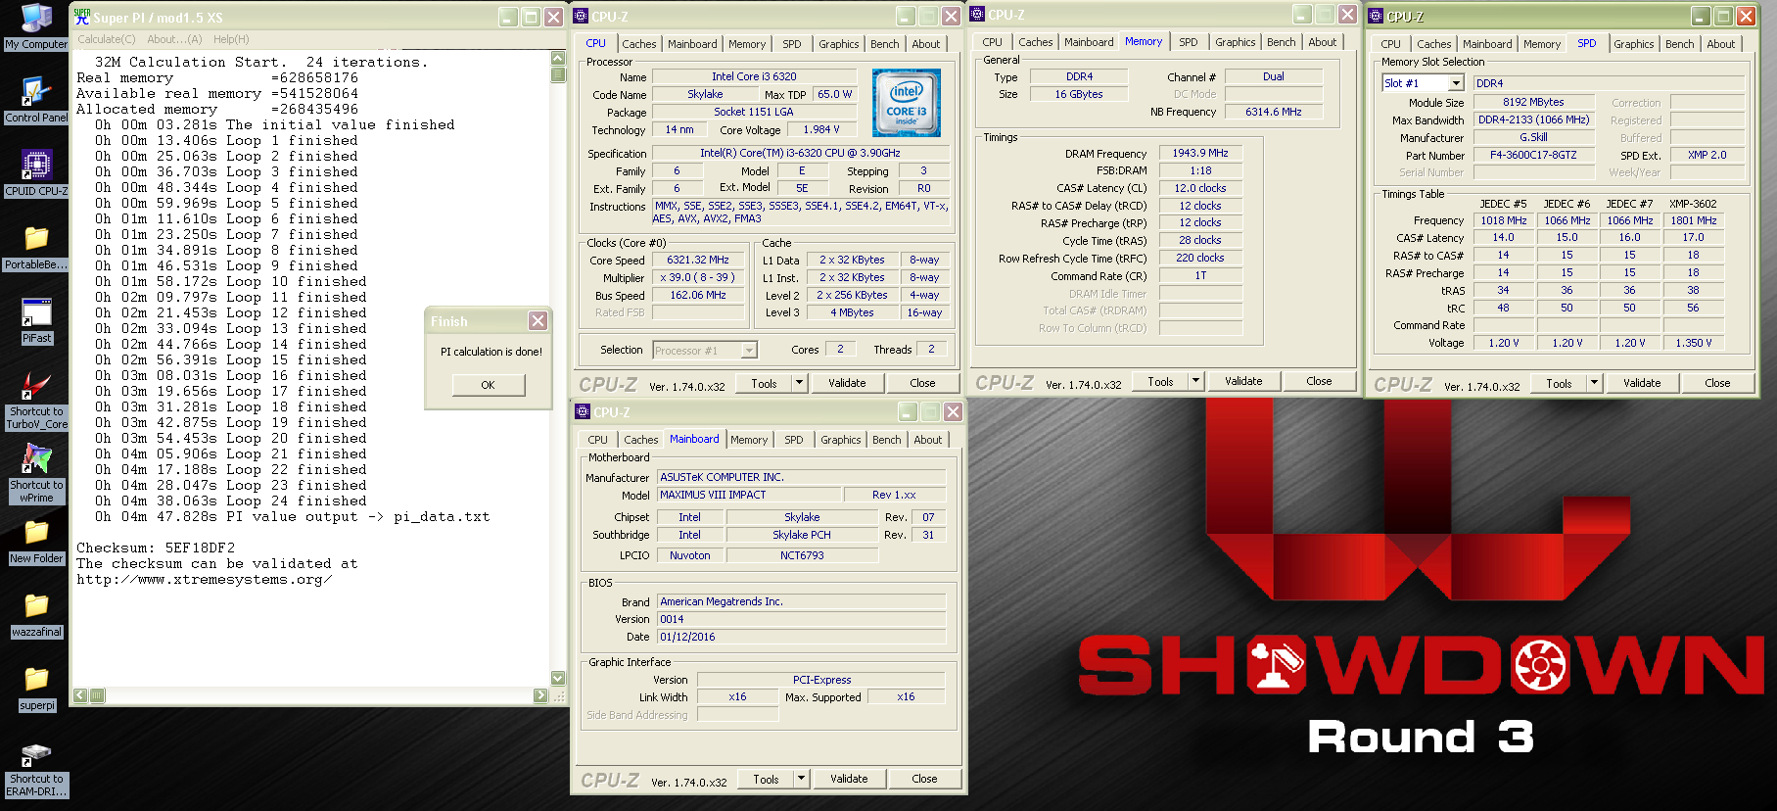Switch to Memory tab in the CPU-Z SPD window

pos(1542,44)
